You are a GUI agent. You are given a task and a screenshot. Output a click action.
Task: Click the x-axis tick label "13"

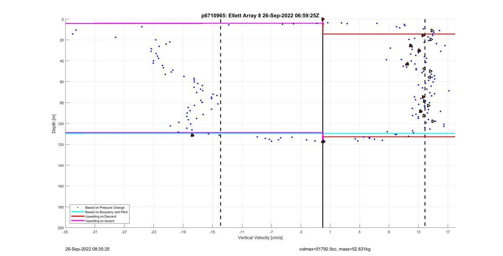point(418,232)
